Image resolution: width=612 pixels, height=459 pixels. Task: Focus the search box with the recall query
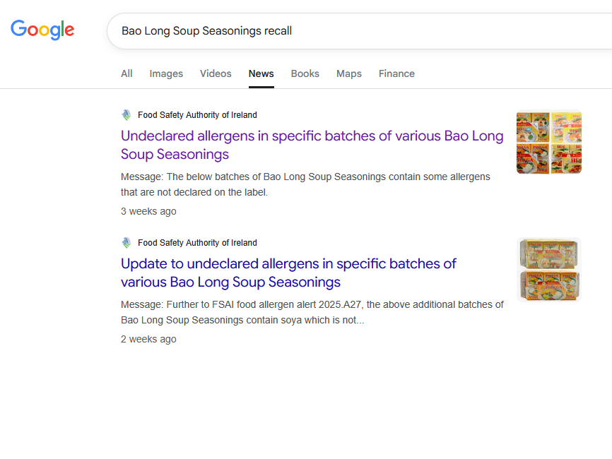tap(359, 31)
